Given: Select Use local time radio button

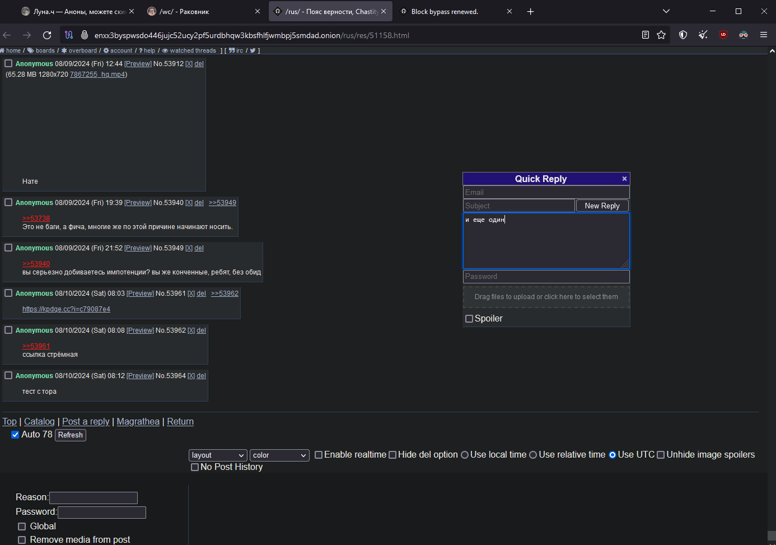Looking at the screenshot, I should [465, 455].
